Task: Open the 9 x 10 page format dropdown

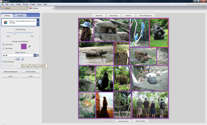Action: click(35, 55)
